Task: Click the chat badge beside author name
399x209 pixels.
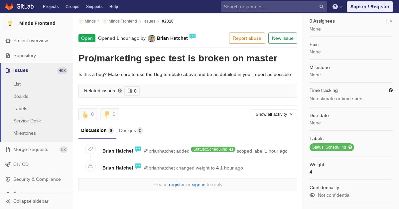Action: (193, 36)
